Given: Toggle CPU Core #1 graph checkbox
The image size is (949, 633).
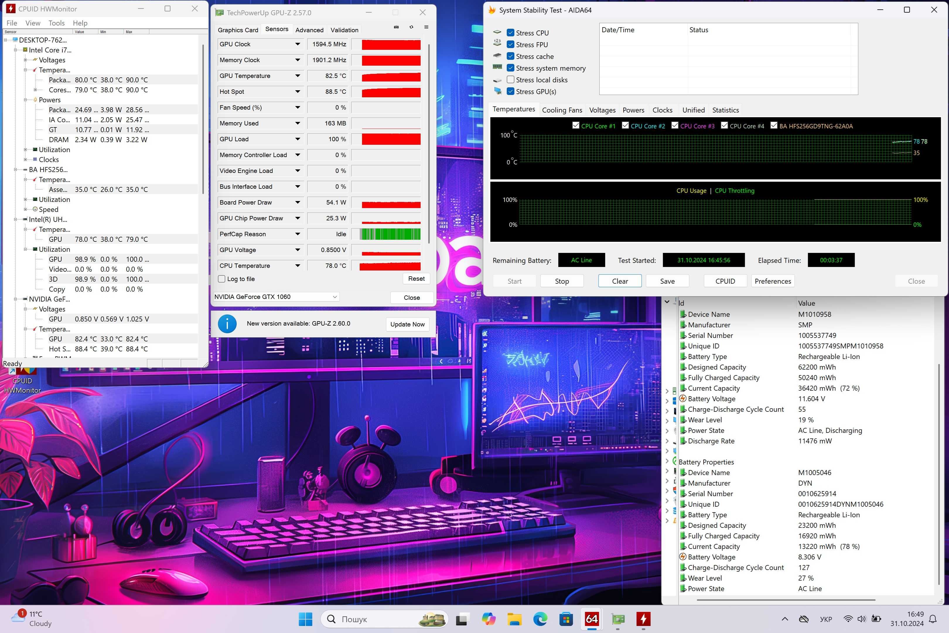Looking at the screenshot, I should click(x=576, y=125).
